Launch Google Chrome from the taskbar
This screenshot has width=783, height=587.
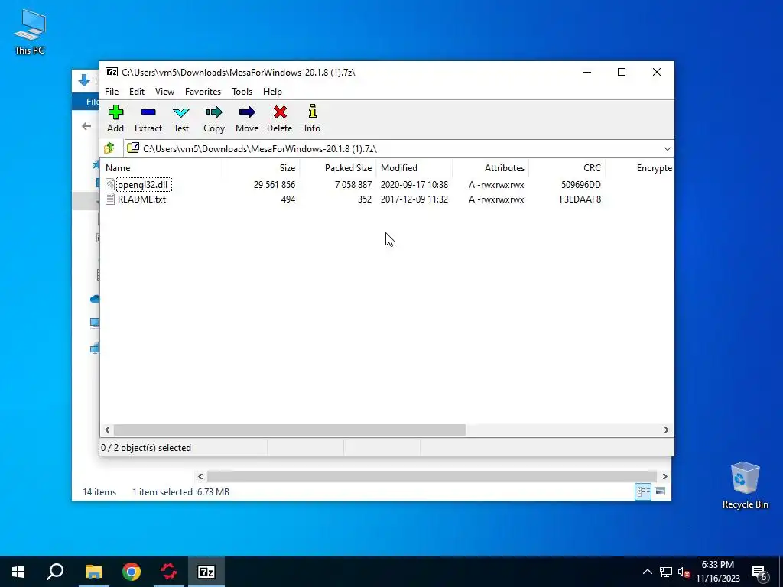132,572
